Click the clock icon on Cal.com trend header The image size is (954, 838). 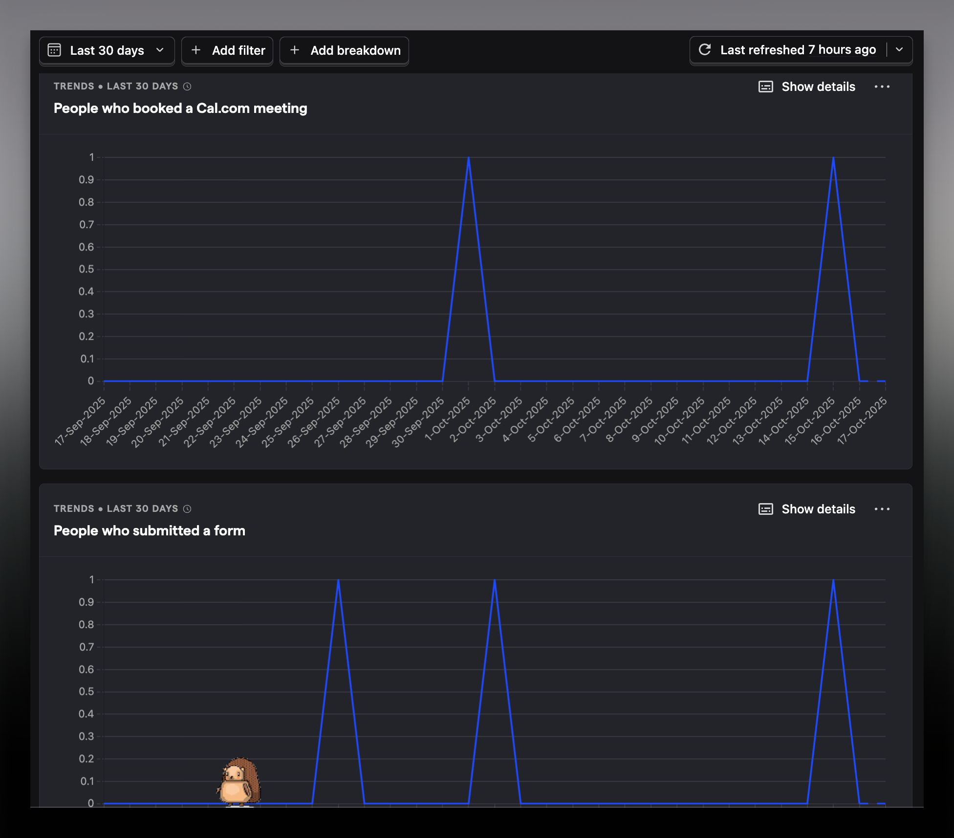pos(187,87)
